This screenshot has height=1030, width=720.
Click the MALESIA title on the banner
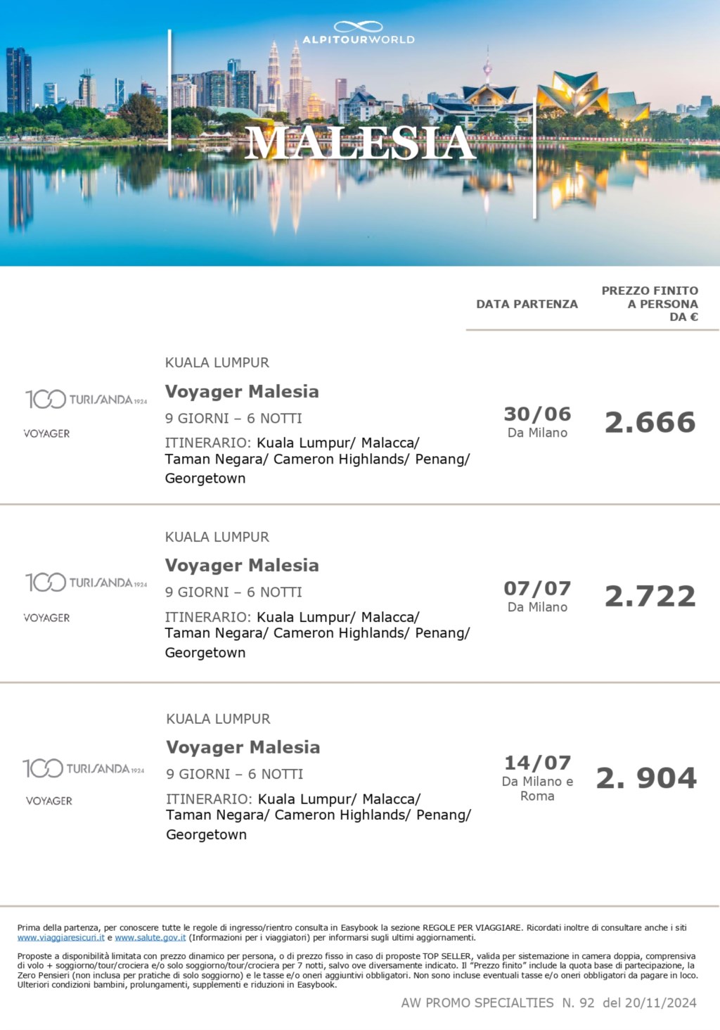(360, 143)
